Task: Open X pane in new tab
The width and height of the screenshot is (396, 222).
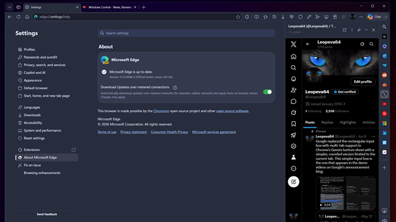Action: (344, 30)
